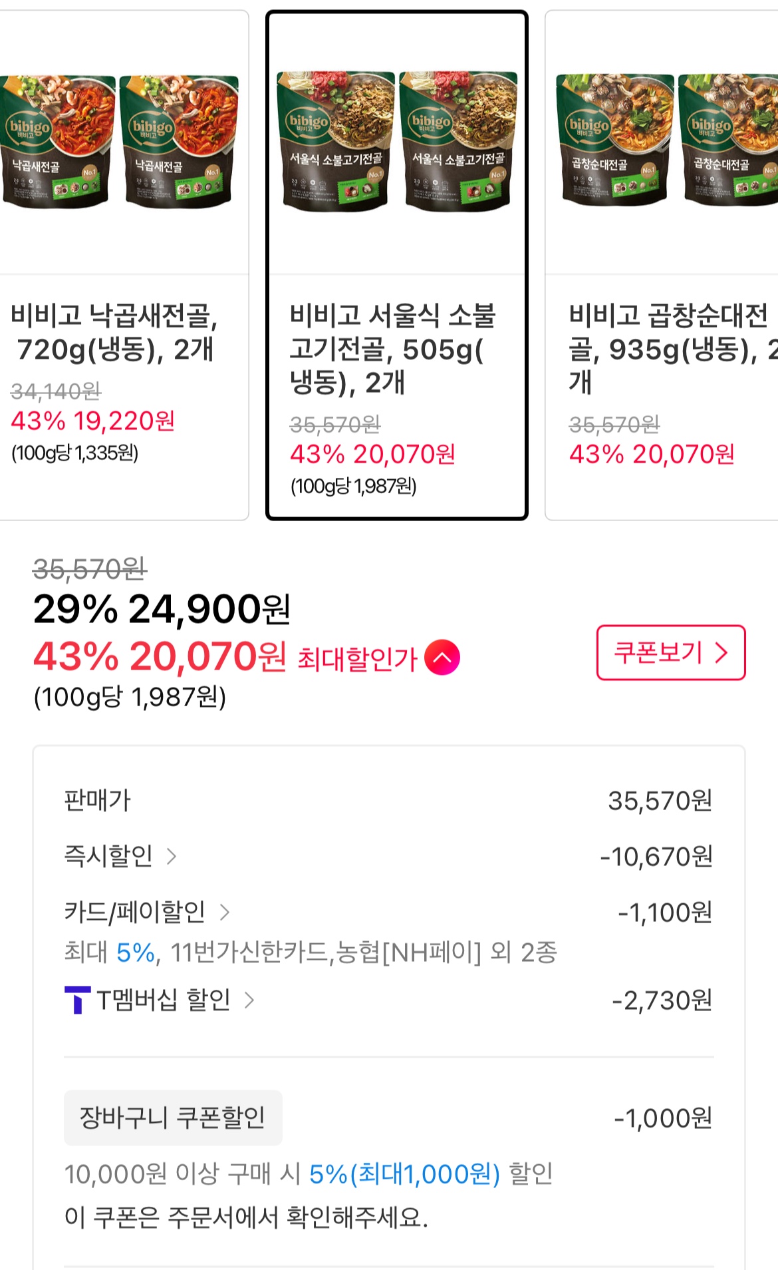Collapse the 최대할인가 red circle arrow
Viewport: 778px width, 1270px height.
point(442,658)
